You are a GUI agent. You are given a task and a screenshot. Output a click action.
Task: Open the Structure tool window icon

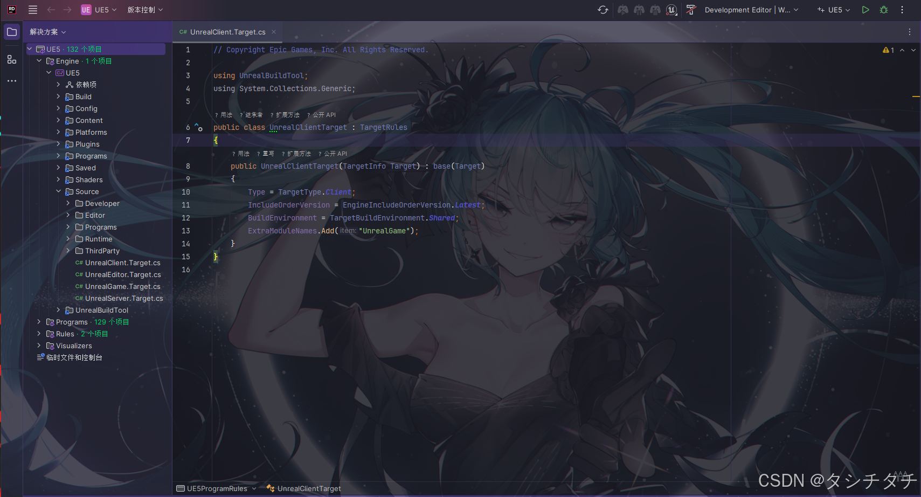point(12,59)
